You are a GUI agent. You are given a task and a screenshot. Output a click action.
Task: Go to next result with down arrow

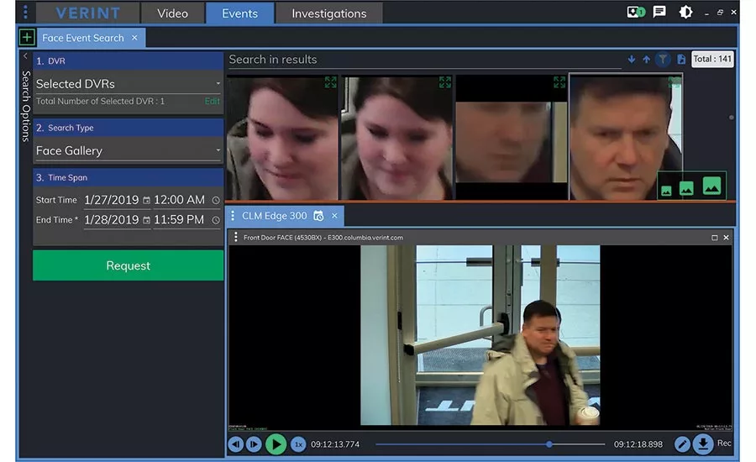(x=632, y=60)
